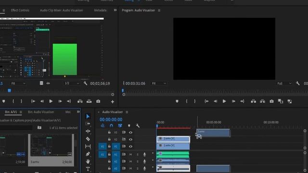
Task: Toggle V1 track output eye
Action: [130, 146]
